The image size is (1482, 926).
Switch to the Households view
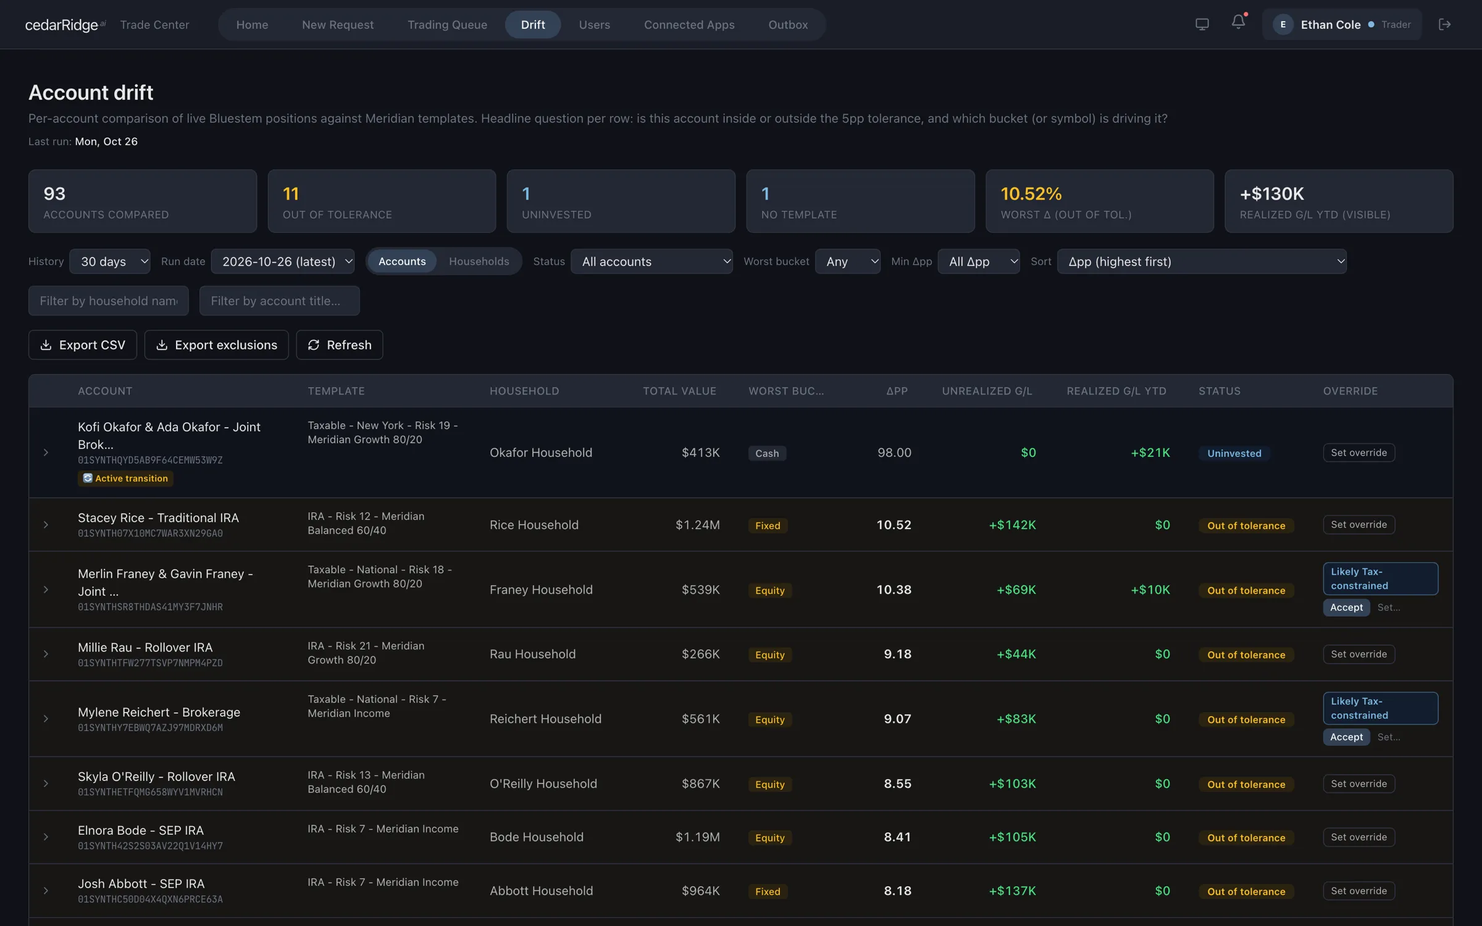(479, 261)
